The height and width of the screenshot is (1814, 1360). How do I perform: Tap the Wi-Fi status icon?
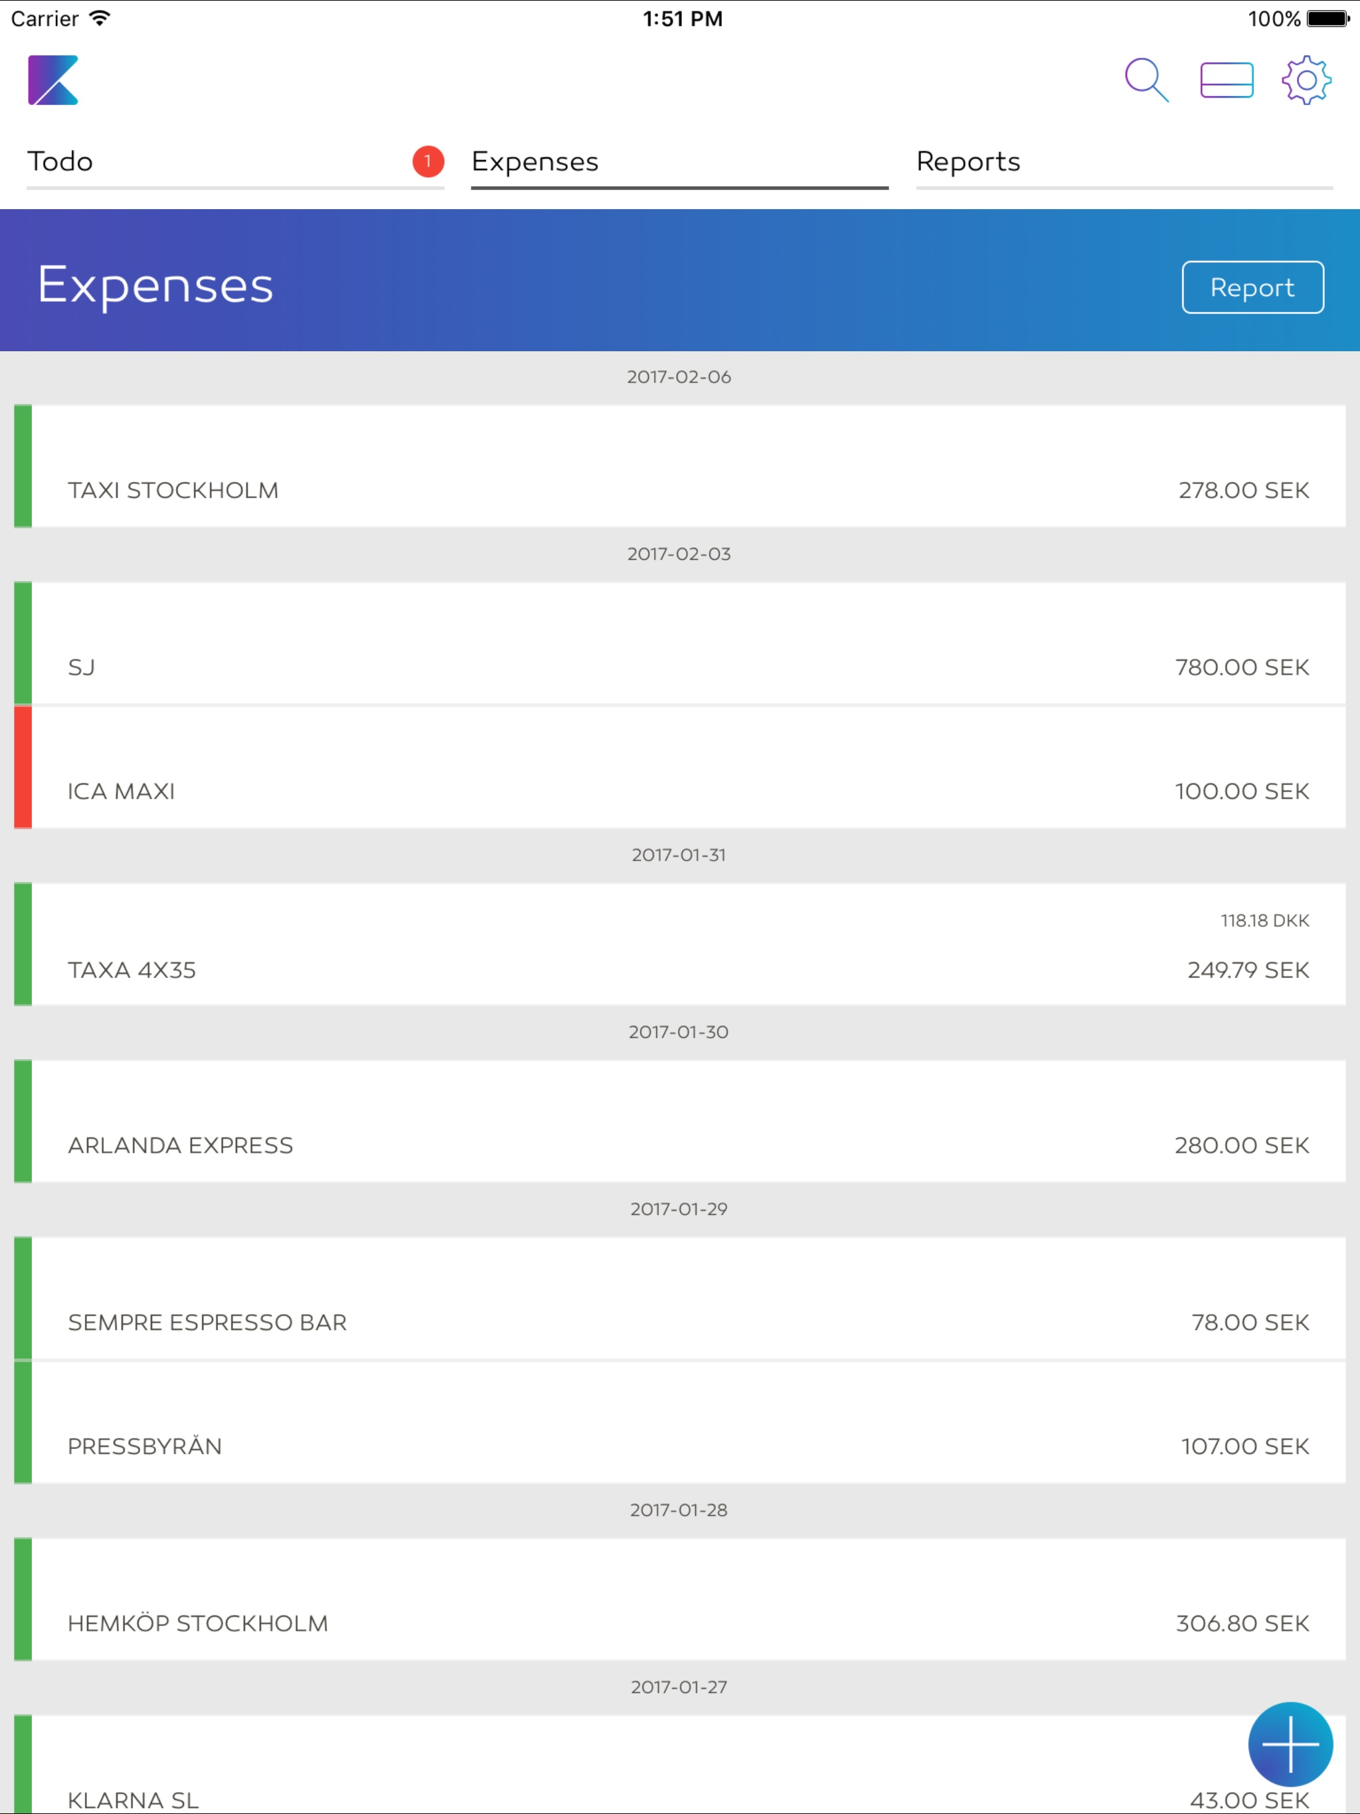[99, 18]
